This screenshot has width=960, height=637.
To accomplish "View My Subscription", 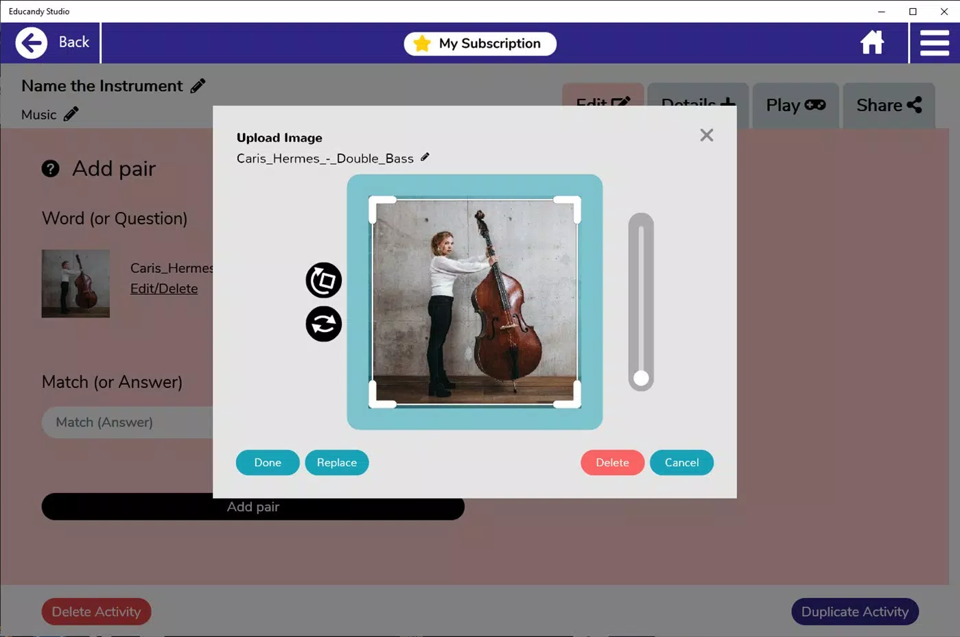I will coord(480,43).
